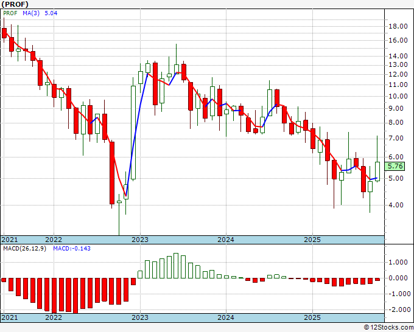Click the 12.00 price axis label
414x332 pixels.
pyautogui.click(x=398, y=75)
